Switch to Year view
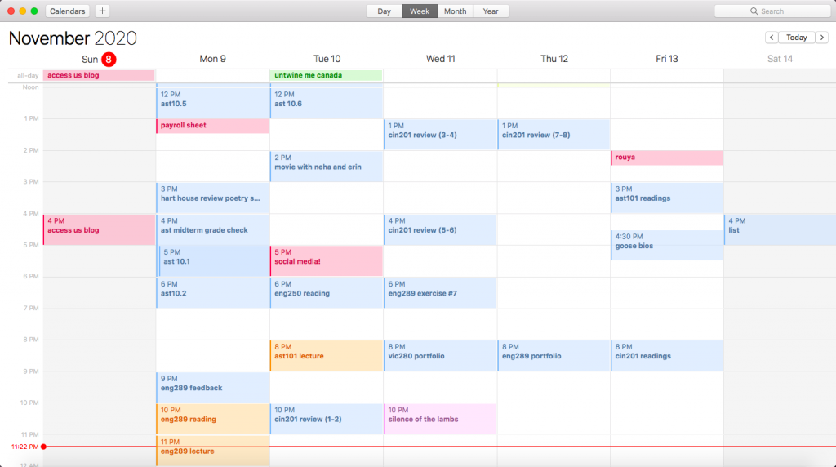Screen dimensions: 836x467 pos(491,11)
